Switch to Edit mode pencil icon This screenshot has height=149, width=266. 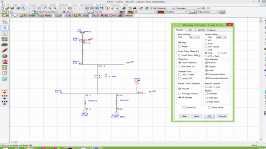pos(5,16)
